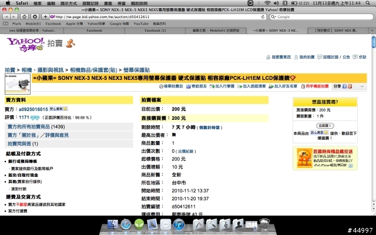Screen dimensions: 376x235
Task: Expand the share dropdown arrow after 分享
Action: pyautogui.click(x=362, y=86)
